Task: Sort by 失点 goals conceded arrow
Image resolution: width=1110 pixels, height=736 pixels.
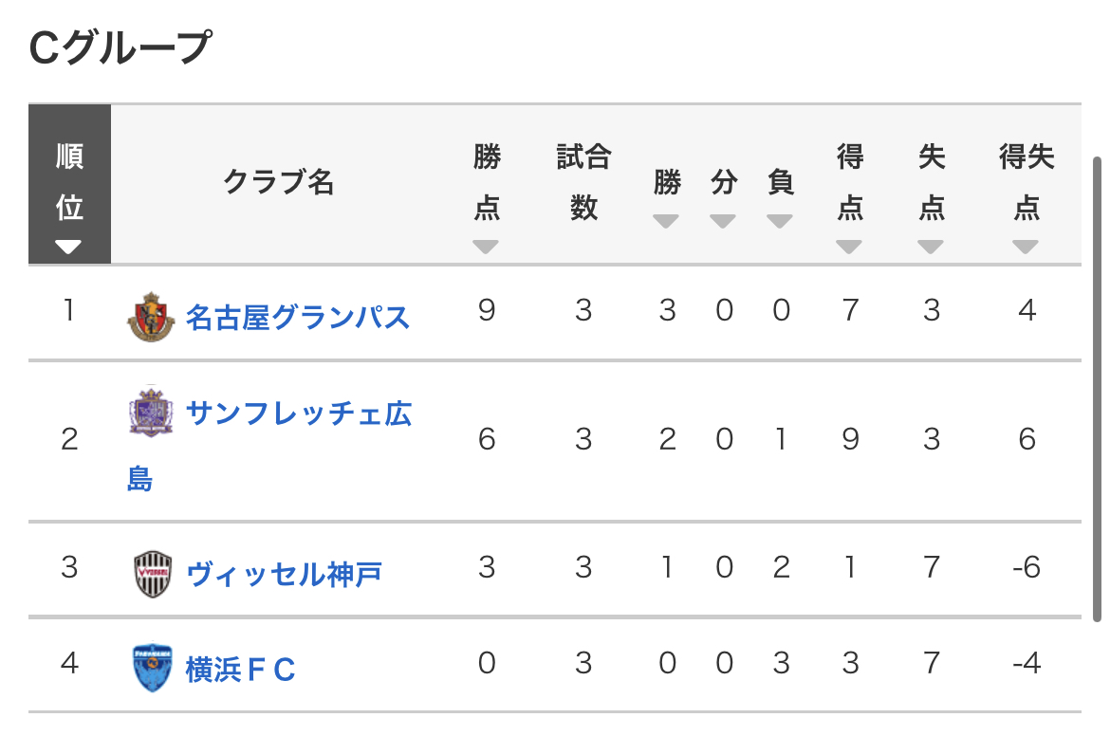Action: 930,247
